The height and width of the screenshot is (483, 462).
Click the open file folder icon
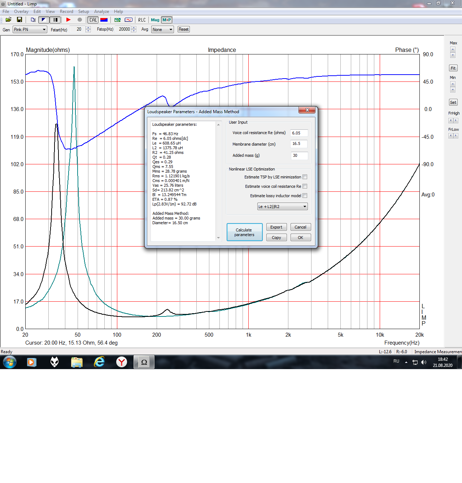(8, 20)
